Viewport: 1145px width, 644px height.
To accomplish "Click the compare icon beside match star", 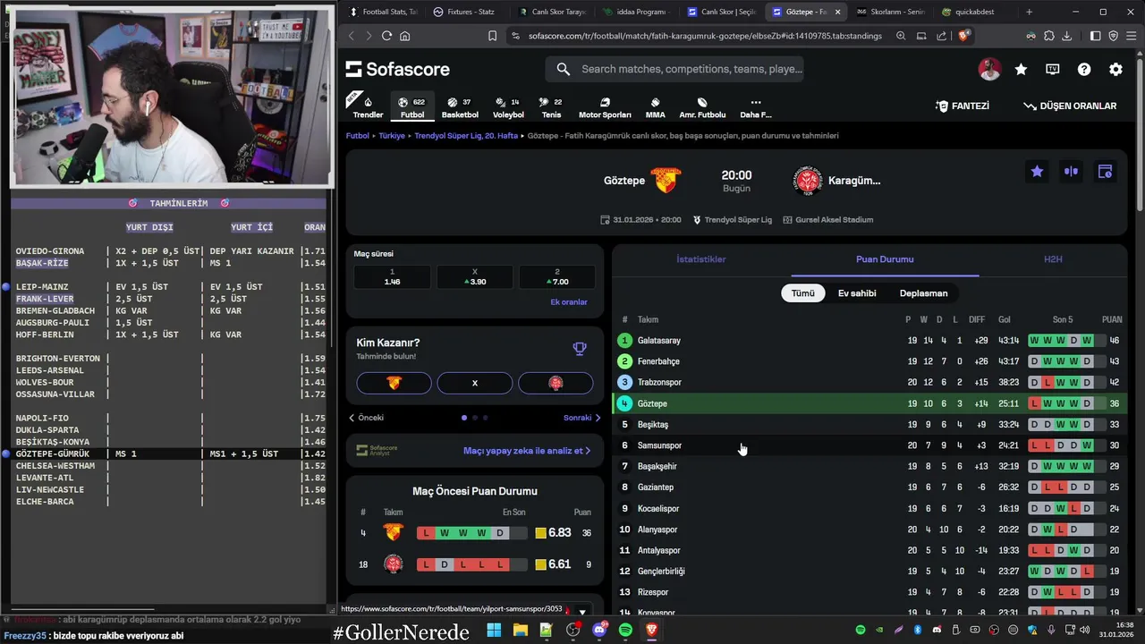I will 1071,172.
